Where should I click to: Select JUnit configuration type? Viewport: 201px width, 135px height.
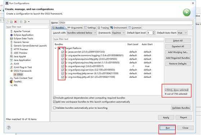[x=16, y=63]
